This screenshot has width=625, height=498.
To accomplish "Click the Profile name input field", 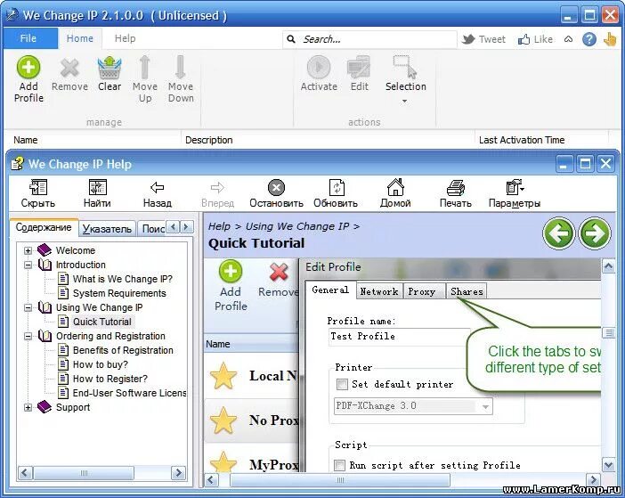I will click(x=400, y=337).
